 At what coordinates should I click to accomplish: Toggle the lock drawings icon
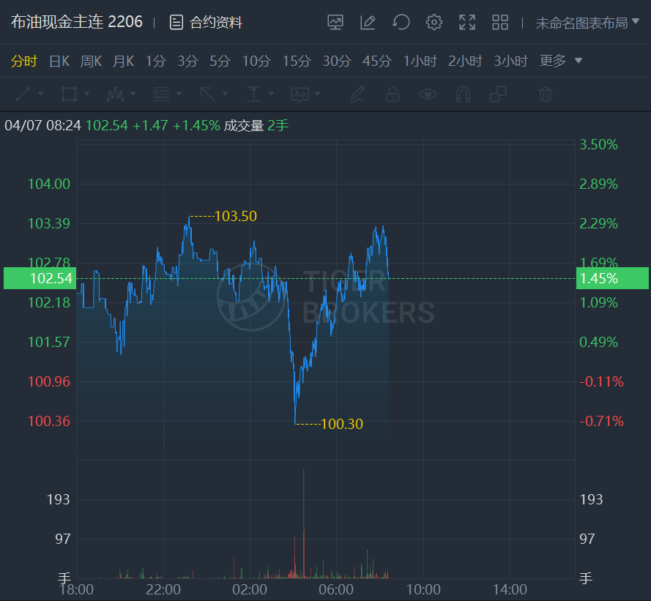(x=393, y=94)
